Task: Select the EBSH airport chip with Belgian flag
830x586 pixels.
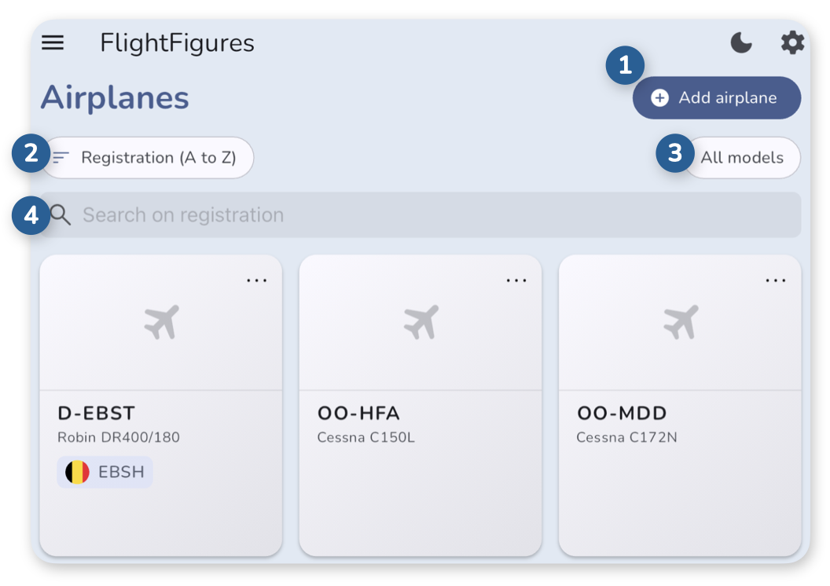Action: (105, 472)
